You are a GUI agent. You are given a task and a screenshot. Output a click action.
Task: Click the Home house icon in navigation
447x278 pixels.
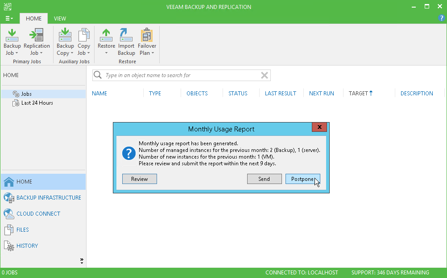9,182
